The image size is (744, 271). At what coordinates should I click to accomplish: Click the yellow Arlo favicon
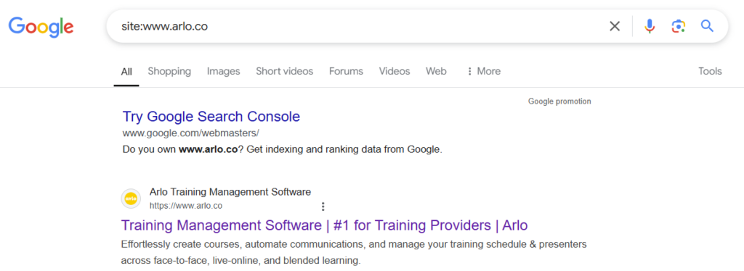pos(131,199)
